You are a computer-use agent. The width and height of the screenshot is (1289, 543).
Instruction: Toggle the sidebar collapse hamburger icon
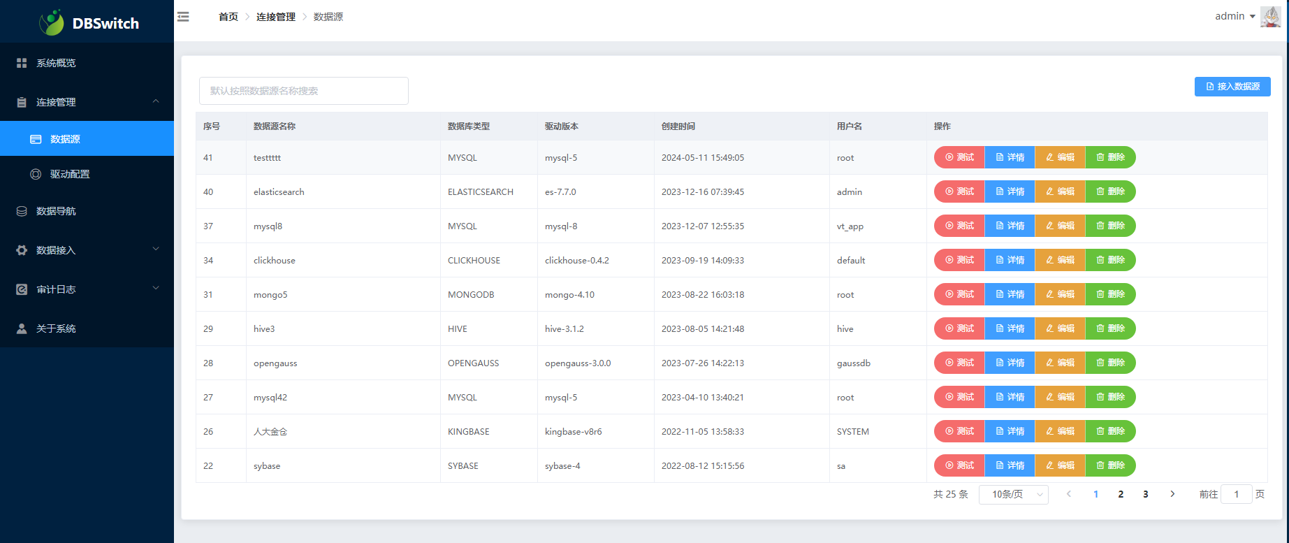pyautogui.click(x=183, y=17)
